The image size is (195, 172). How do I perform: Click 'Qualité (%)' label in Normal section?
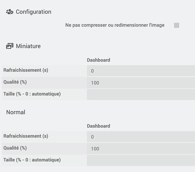15,148
